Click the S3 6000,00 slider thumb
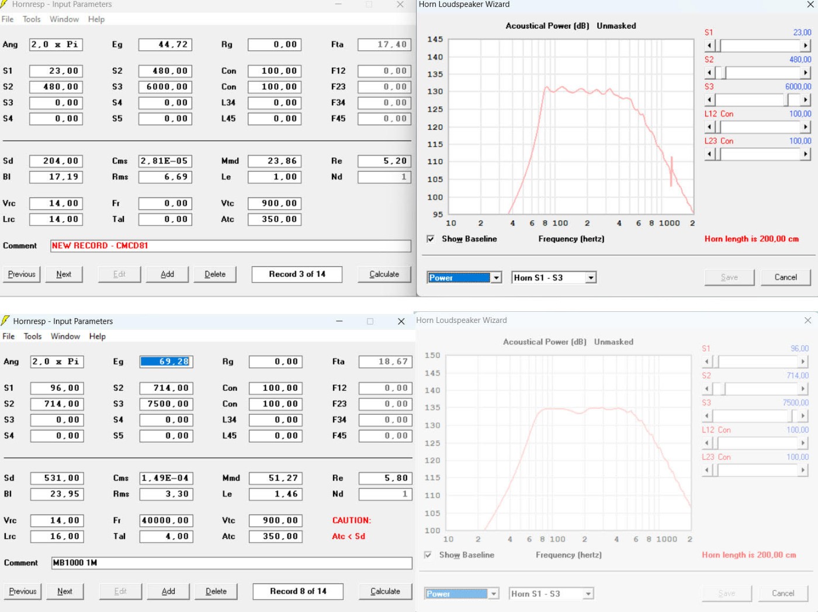The width and height of the screenshot is (818, 612). (792, 100)
